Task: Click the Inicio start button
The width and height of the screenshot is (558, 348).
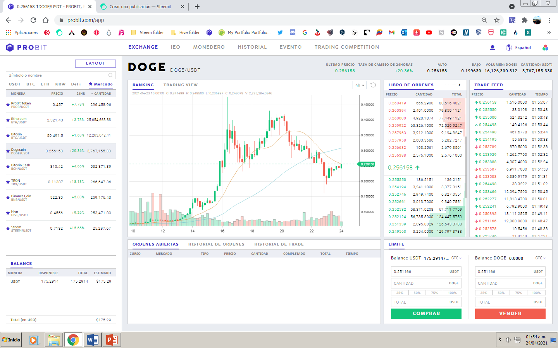Action: tap(11, 340)
